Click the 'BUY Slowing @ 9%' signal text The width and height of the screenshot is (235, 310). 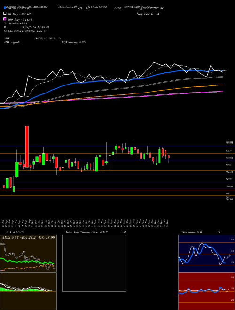(74, 42)
